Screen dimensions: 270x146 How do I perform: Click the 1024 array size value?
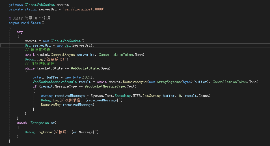pos(87,77)
